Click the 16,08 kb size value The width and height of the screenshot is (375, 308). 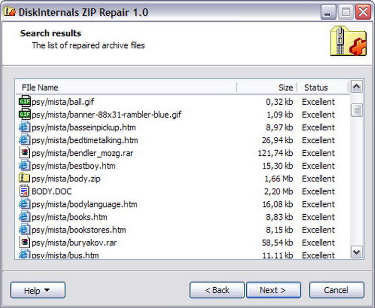(x=278, y=204)
